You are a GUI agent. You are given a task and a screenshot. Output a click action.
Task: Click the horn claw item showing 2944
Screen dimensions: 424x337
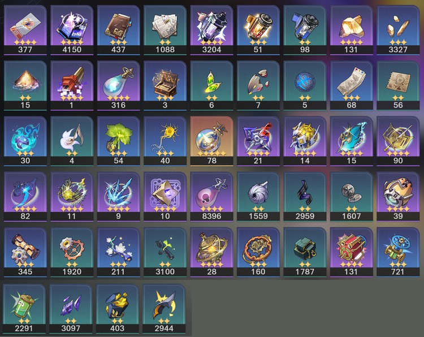click(x=164, y=308)
